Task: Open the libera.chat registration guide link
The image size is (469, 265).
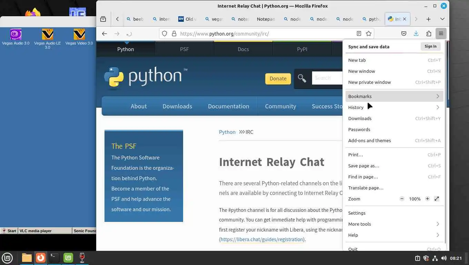Action: point(262,239)
